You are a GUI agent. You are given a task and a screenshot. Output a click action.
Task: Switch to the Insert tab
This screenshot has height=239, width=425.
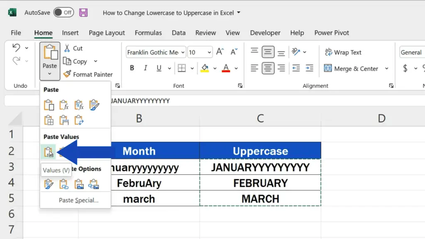(70, 33)
